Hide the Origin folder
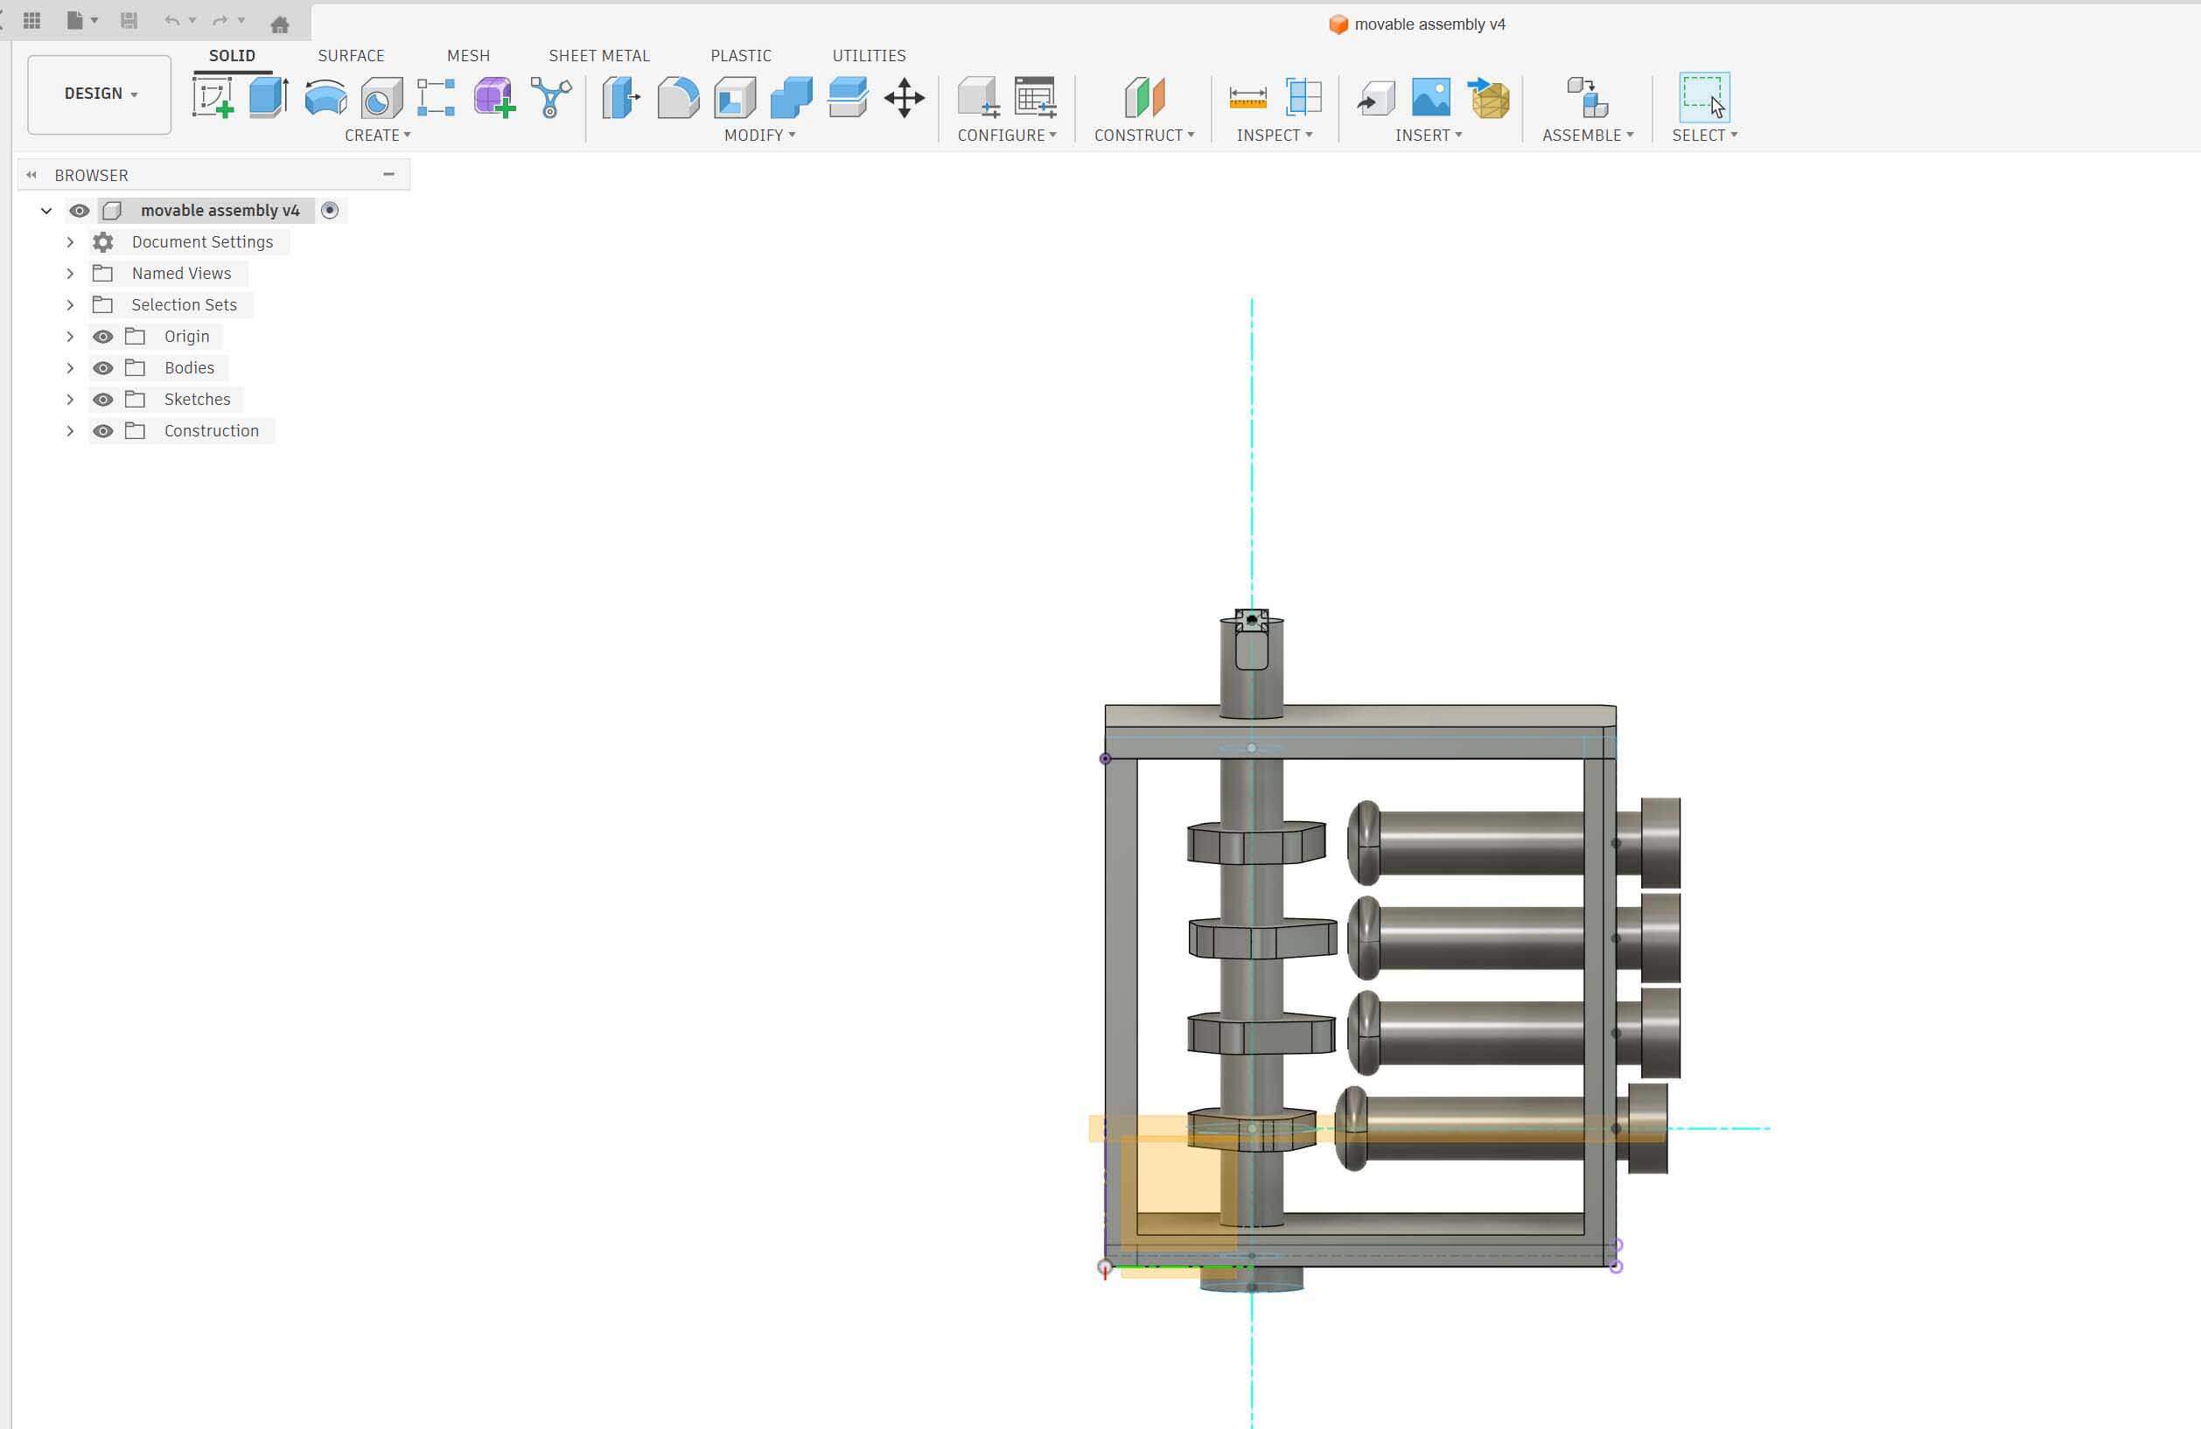 102,336
